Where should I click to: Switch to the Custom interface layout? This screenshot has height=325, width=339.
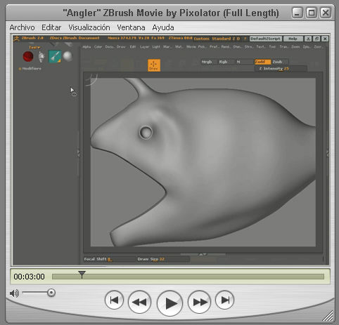(x=201, y=39)
